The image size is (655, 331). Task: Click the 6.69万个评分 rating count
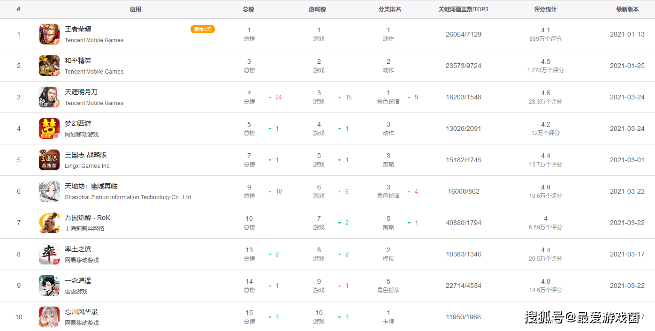pos(545,227)
